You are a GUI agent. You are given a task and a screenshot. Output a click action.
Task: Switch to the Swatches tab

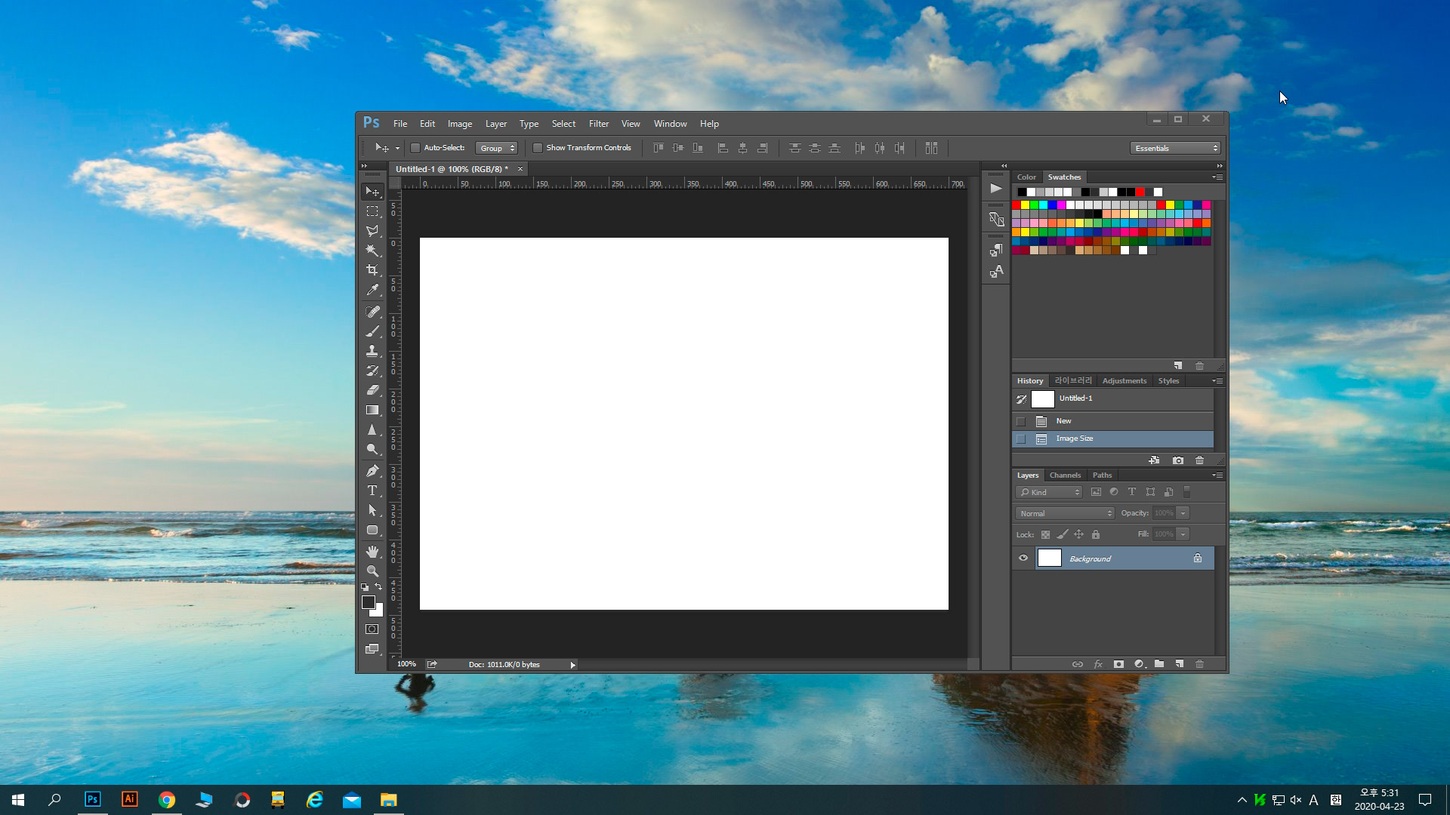(x=1063, y=176)
